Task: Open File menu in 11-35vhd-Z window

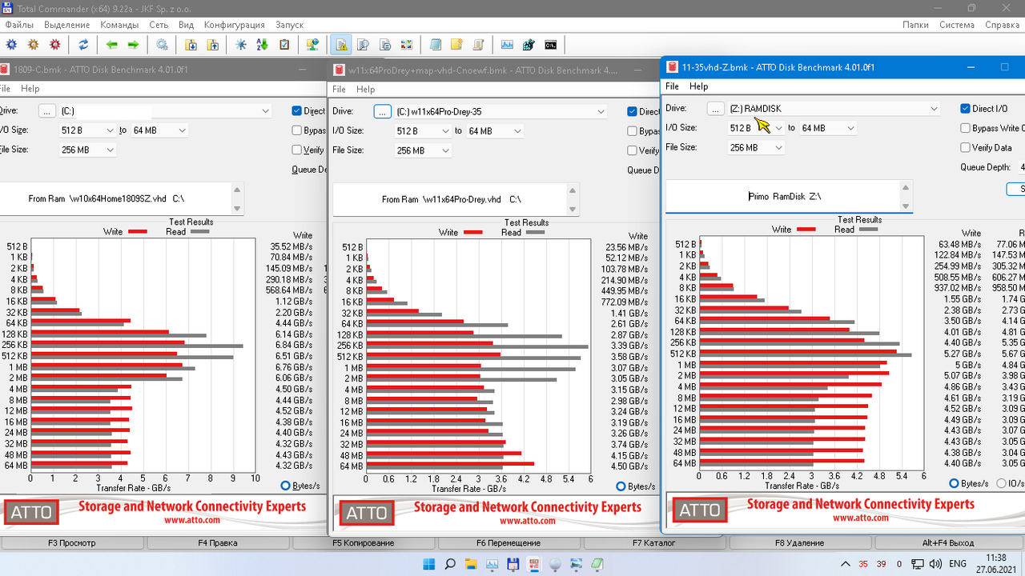Action: (x=672, y=86)
